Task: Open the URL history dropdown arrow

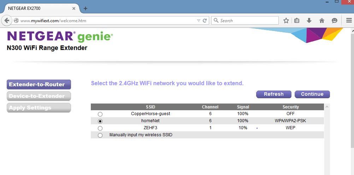Action: pyautogui.click(x=199, y=21)
